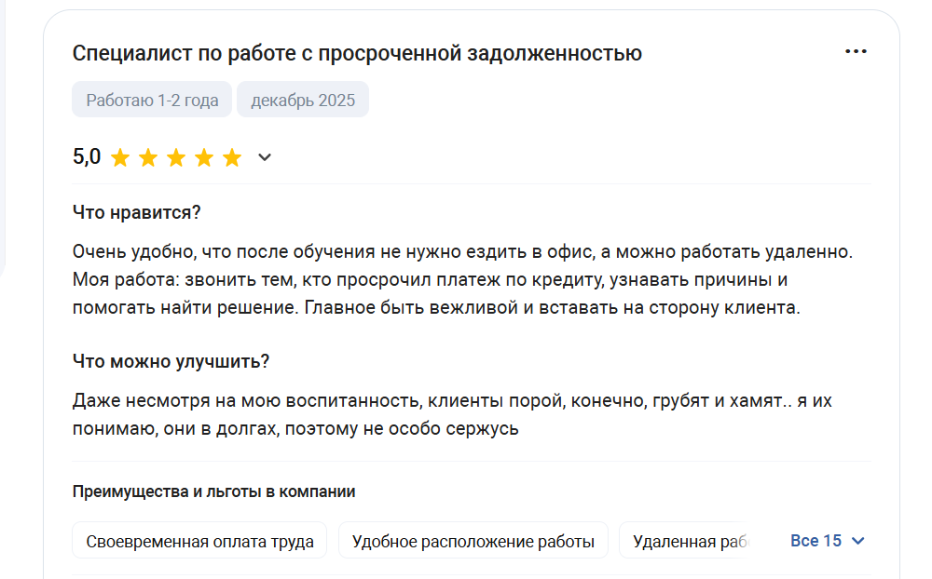Viewport: 932px width, 579px height.
Task: Click the 'Что нравится?' heading
Action: pos(137,212)
